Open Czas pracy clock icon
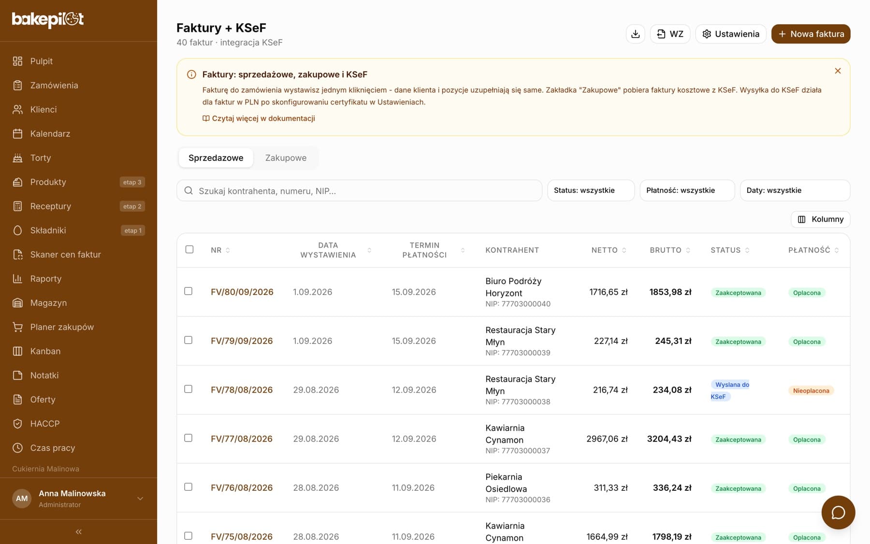The width and height of the screenshot is (870, 544). pos(18,448)
